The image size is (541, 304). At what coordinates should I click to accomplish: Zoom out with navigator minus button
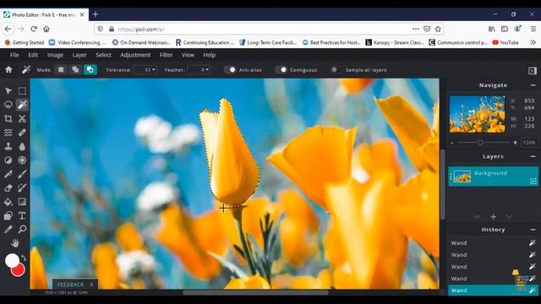tap(452, 143)
